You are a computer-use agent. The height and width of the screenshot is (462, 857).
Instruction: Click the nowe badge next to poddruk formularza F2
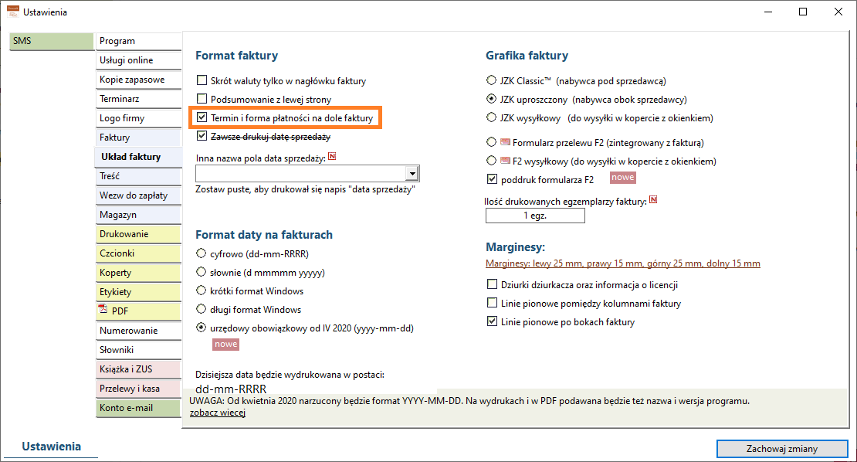tap(622, 178)
